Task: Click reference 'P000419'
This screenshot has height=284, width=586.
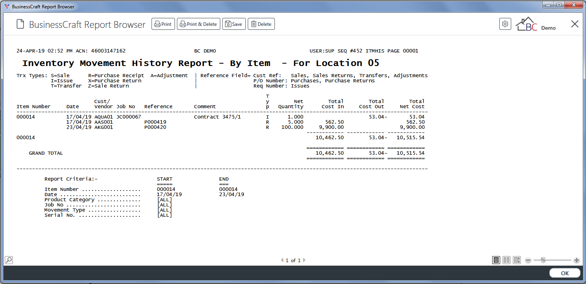Action: pos(155,122)
